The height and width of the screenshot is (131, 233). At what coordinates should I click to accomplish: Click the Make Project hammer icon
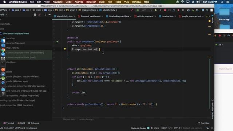(132, 10)
